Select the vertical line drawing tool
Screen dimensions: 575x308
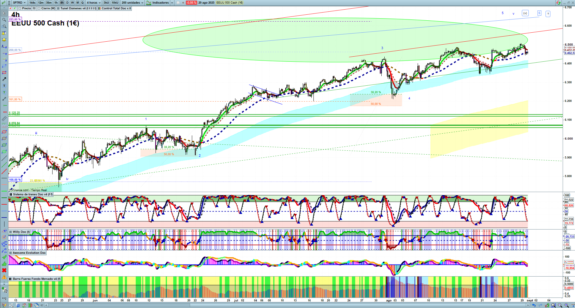[x=4, y=224]
